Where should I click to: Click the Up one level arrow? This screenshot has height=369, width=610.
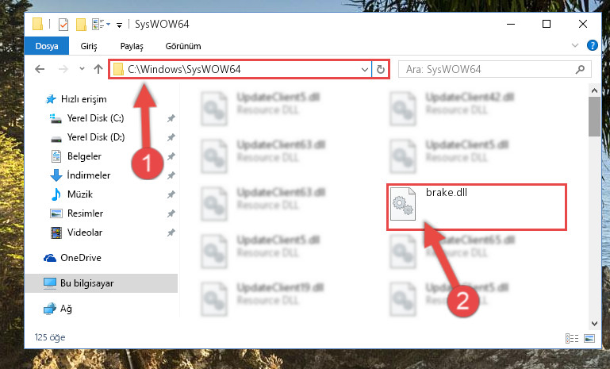pos(98,69)
